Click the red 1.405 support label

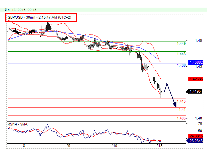click(x=181, y=118)
